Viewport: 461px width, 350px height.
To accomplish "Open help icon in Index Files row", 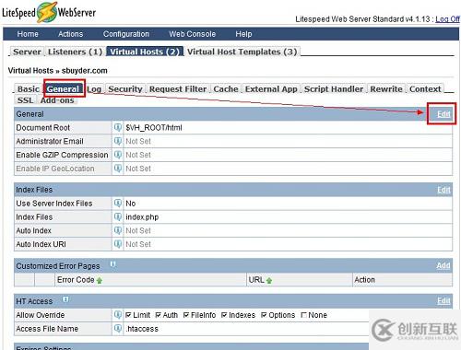I will coord(118,216).
